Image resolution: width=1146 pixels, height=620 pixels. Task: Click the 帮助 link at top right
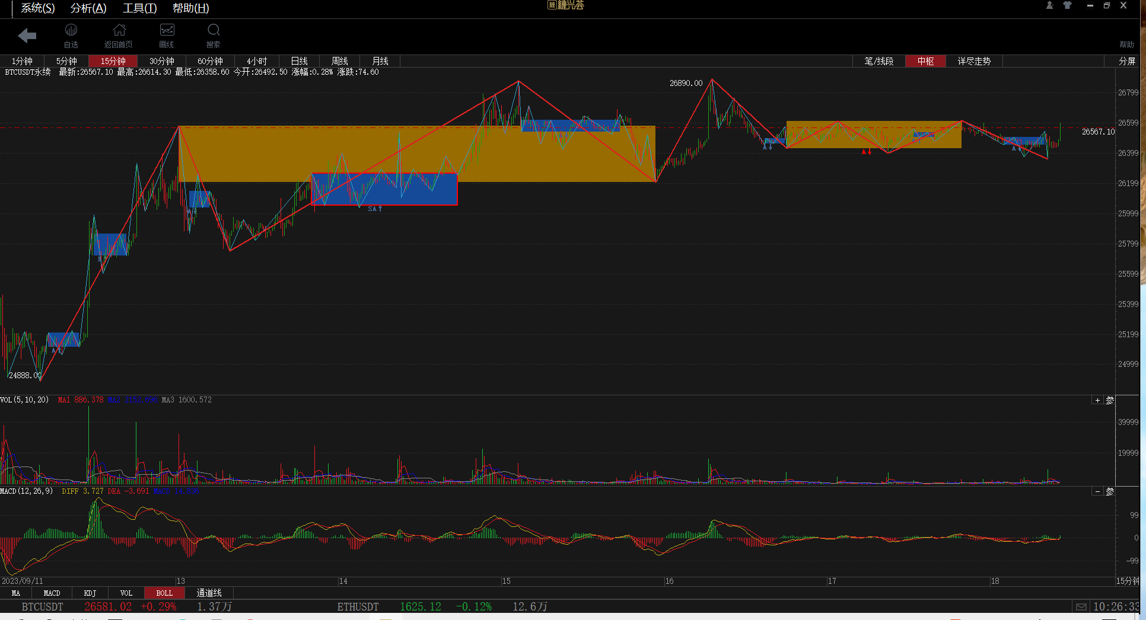click(x=1126, y=44)
